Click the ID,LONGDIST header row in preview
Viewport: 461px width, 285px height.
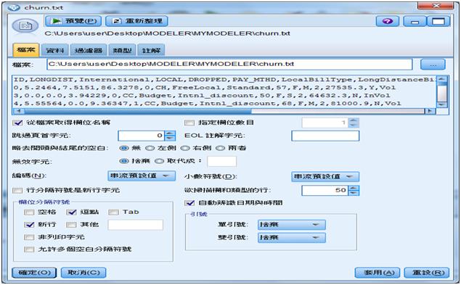point(224,80)
